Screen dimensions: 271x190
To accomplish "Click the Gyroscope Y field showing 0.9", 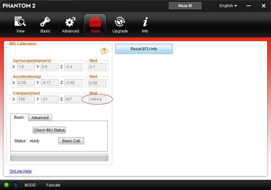I will coord(49,67).
